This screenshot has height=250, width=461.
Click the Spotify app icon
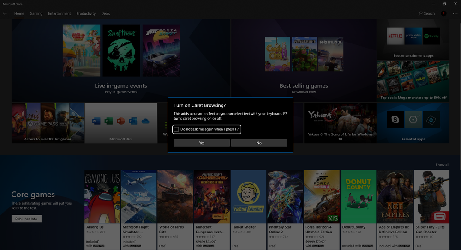tap(431, 36)
